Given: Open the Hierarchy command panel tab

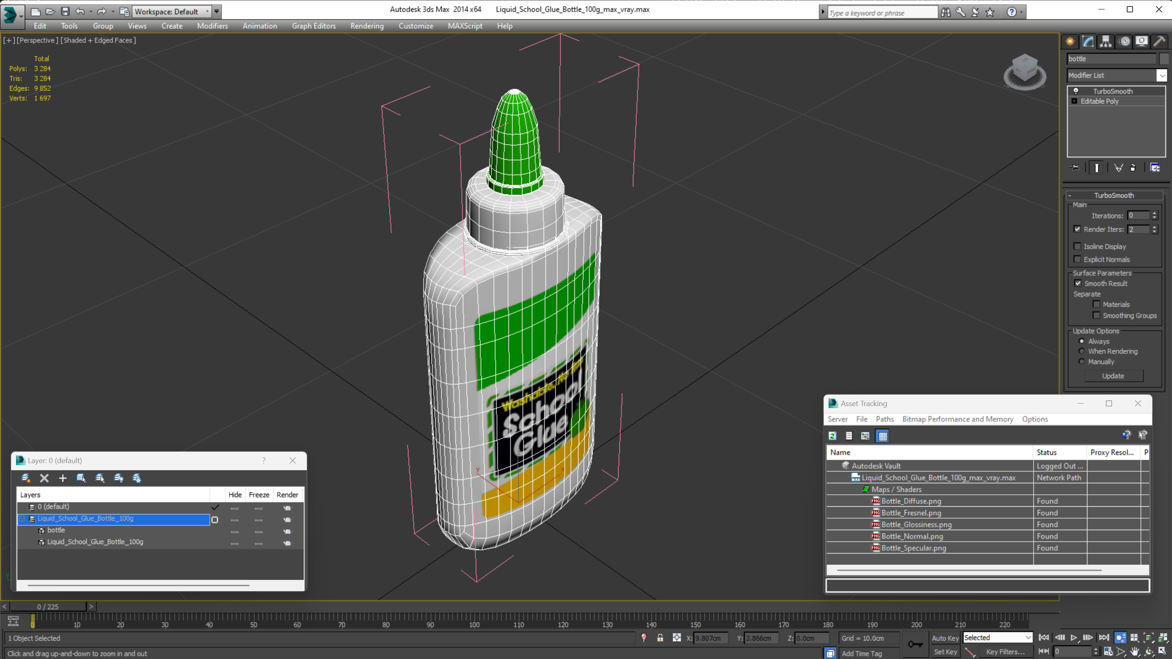Looking at the screenshot, I should point(1105,41).
